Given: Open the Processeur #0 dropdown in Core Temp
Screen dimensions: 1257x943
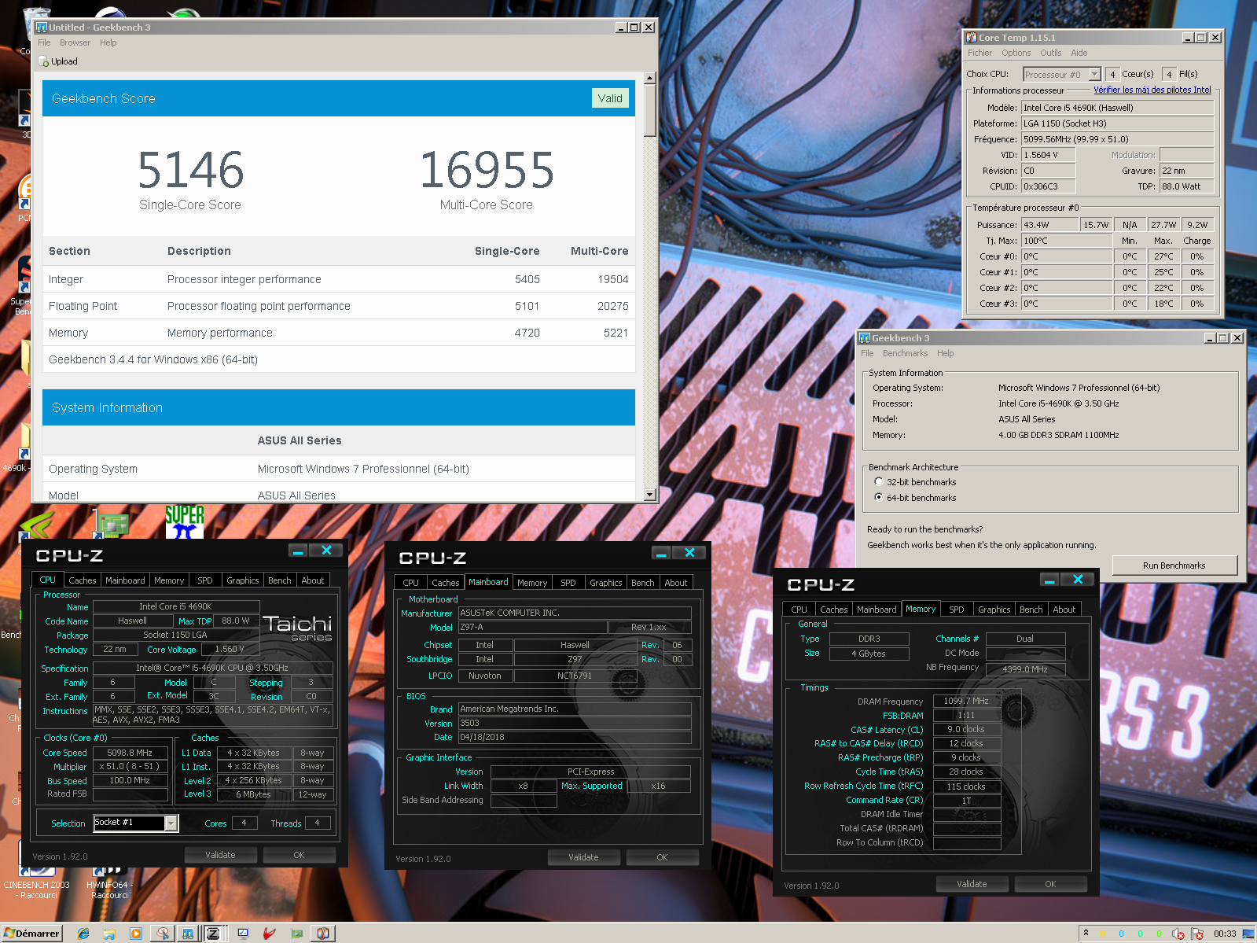Looking at the screenshot, I should point(1094,75).
